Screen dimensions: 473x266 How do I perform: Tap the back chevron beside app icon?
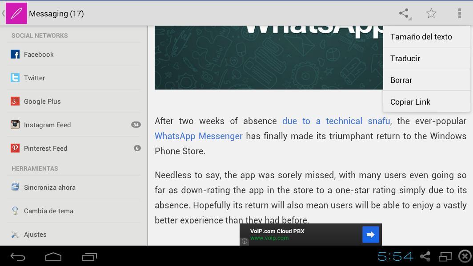(x=3, y=13)
